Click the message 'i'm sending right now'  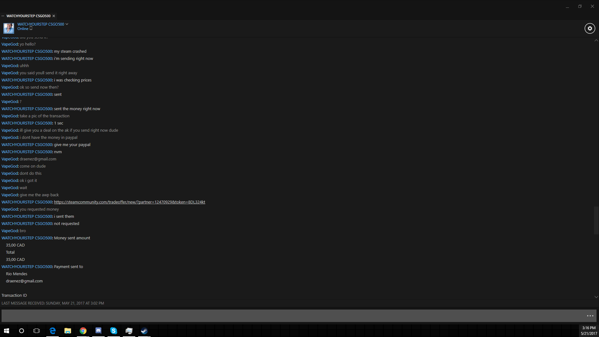tap(73, 59)
